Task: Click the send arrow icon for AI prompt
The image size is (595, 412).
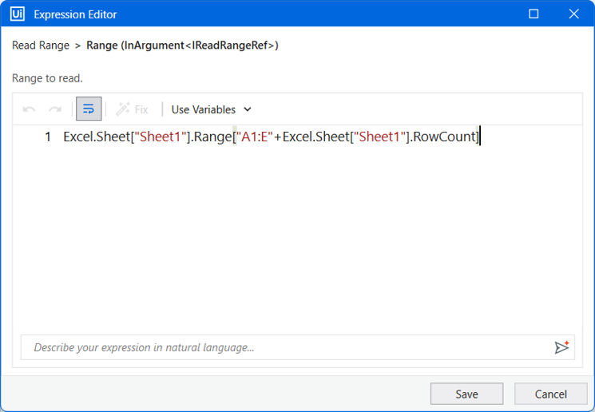Action: 561,347
